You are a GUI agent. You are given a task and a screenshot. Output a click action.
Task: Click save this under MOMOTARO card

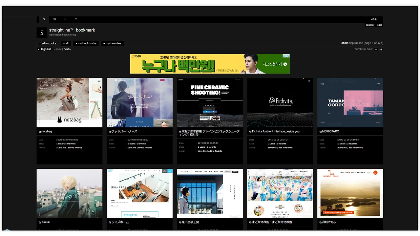343,148
